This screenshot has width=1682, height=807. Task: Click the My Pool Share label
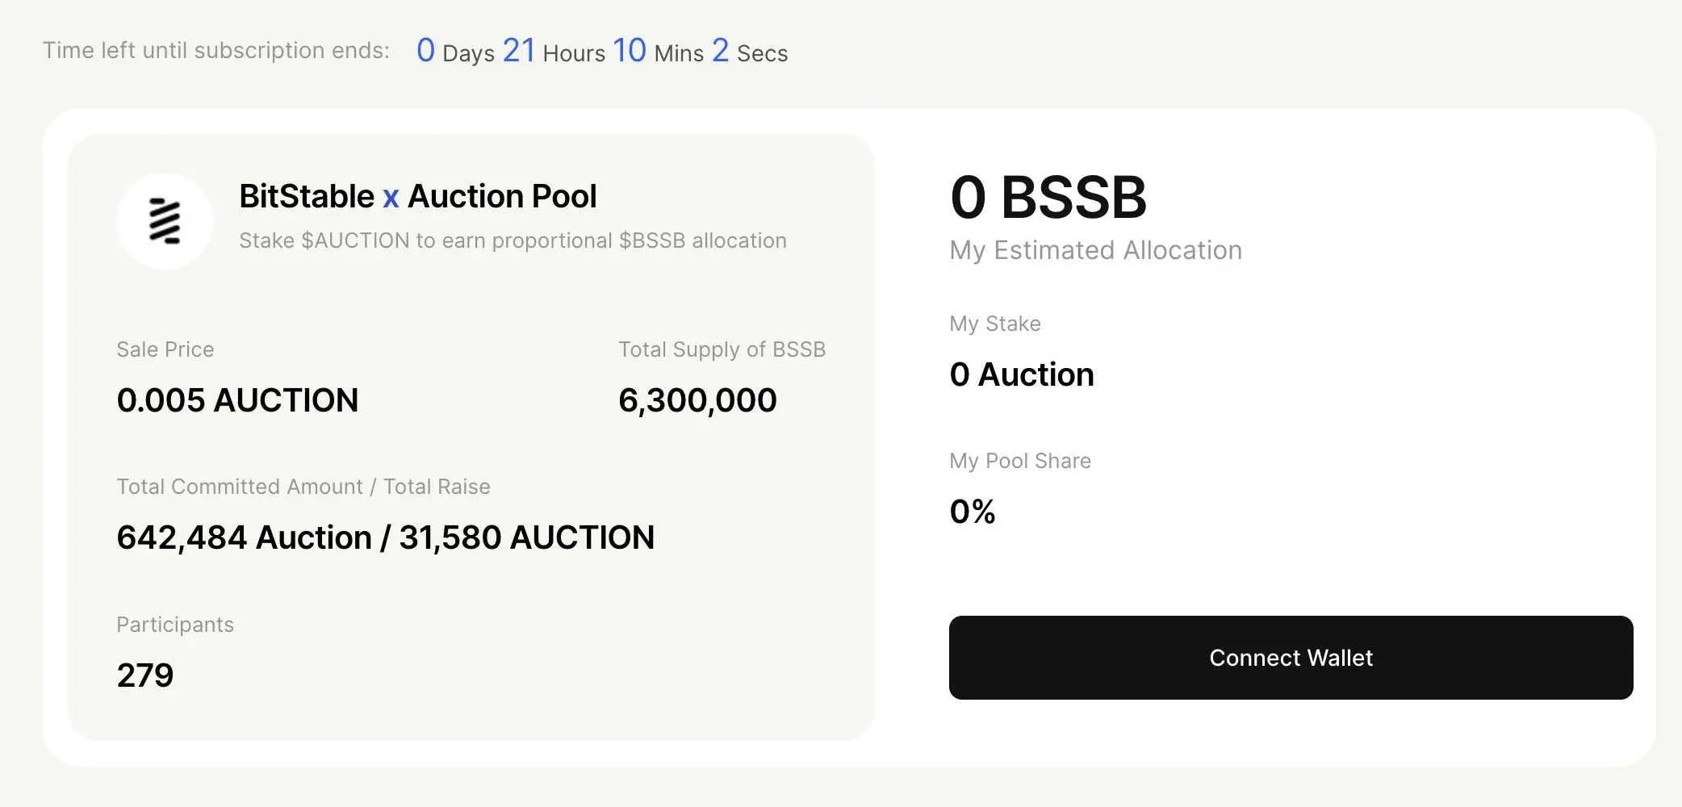1019,460
